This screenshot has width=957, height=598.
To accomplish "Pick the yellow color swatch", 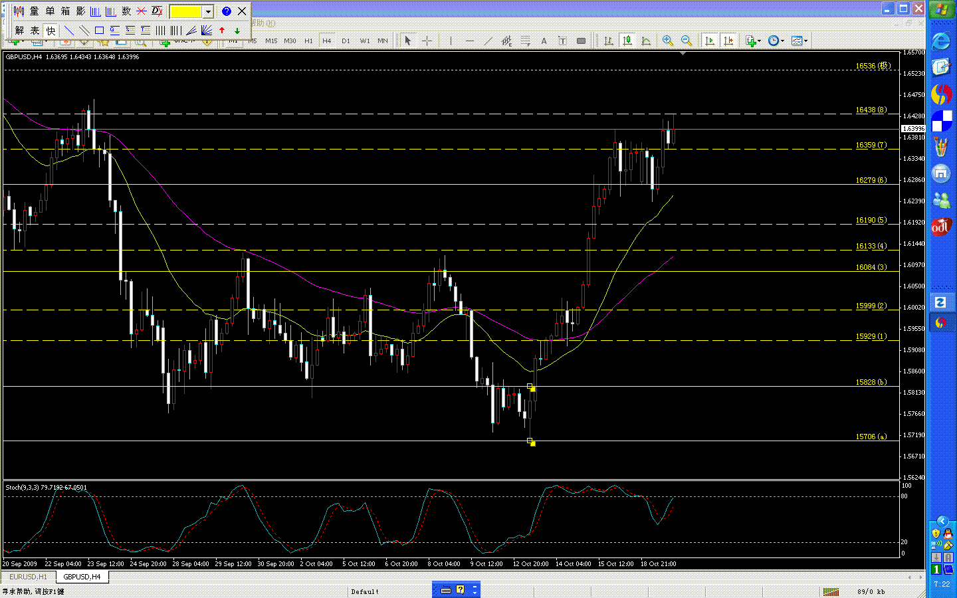I will click(x=186, y=11).
